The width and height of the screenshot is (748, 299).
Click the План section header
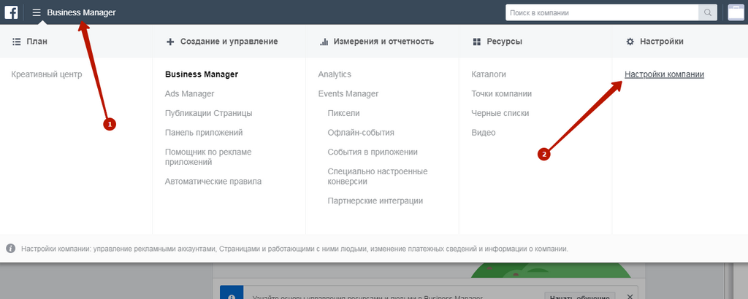[x=37, y=42]
